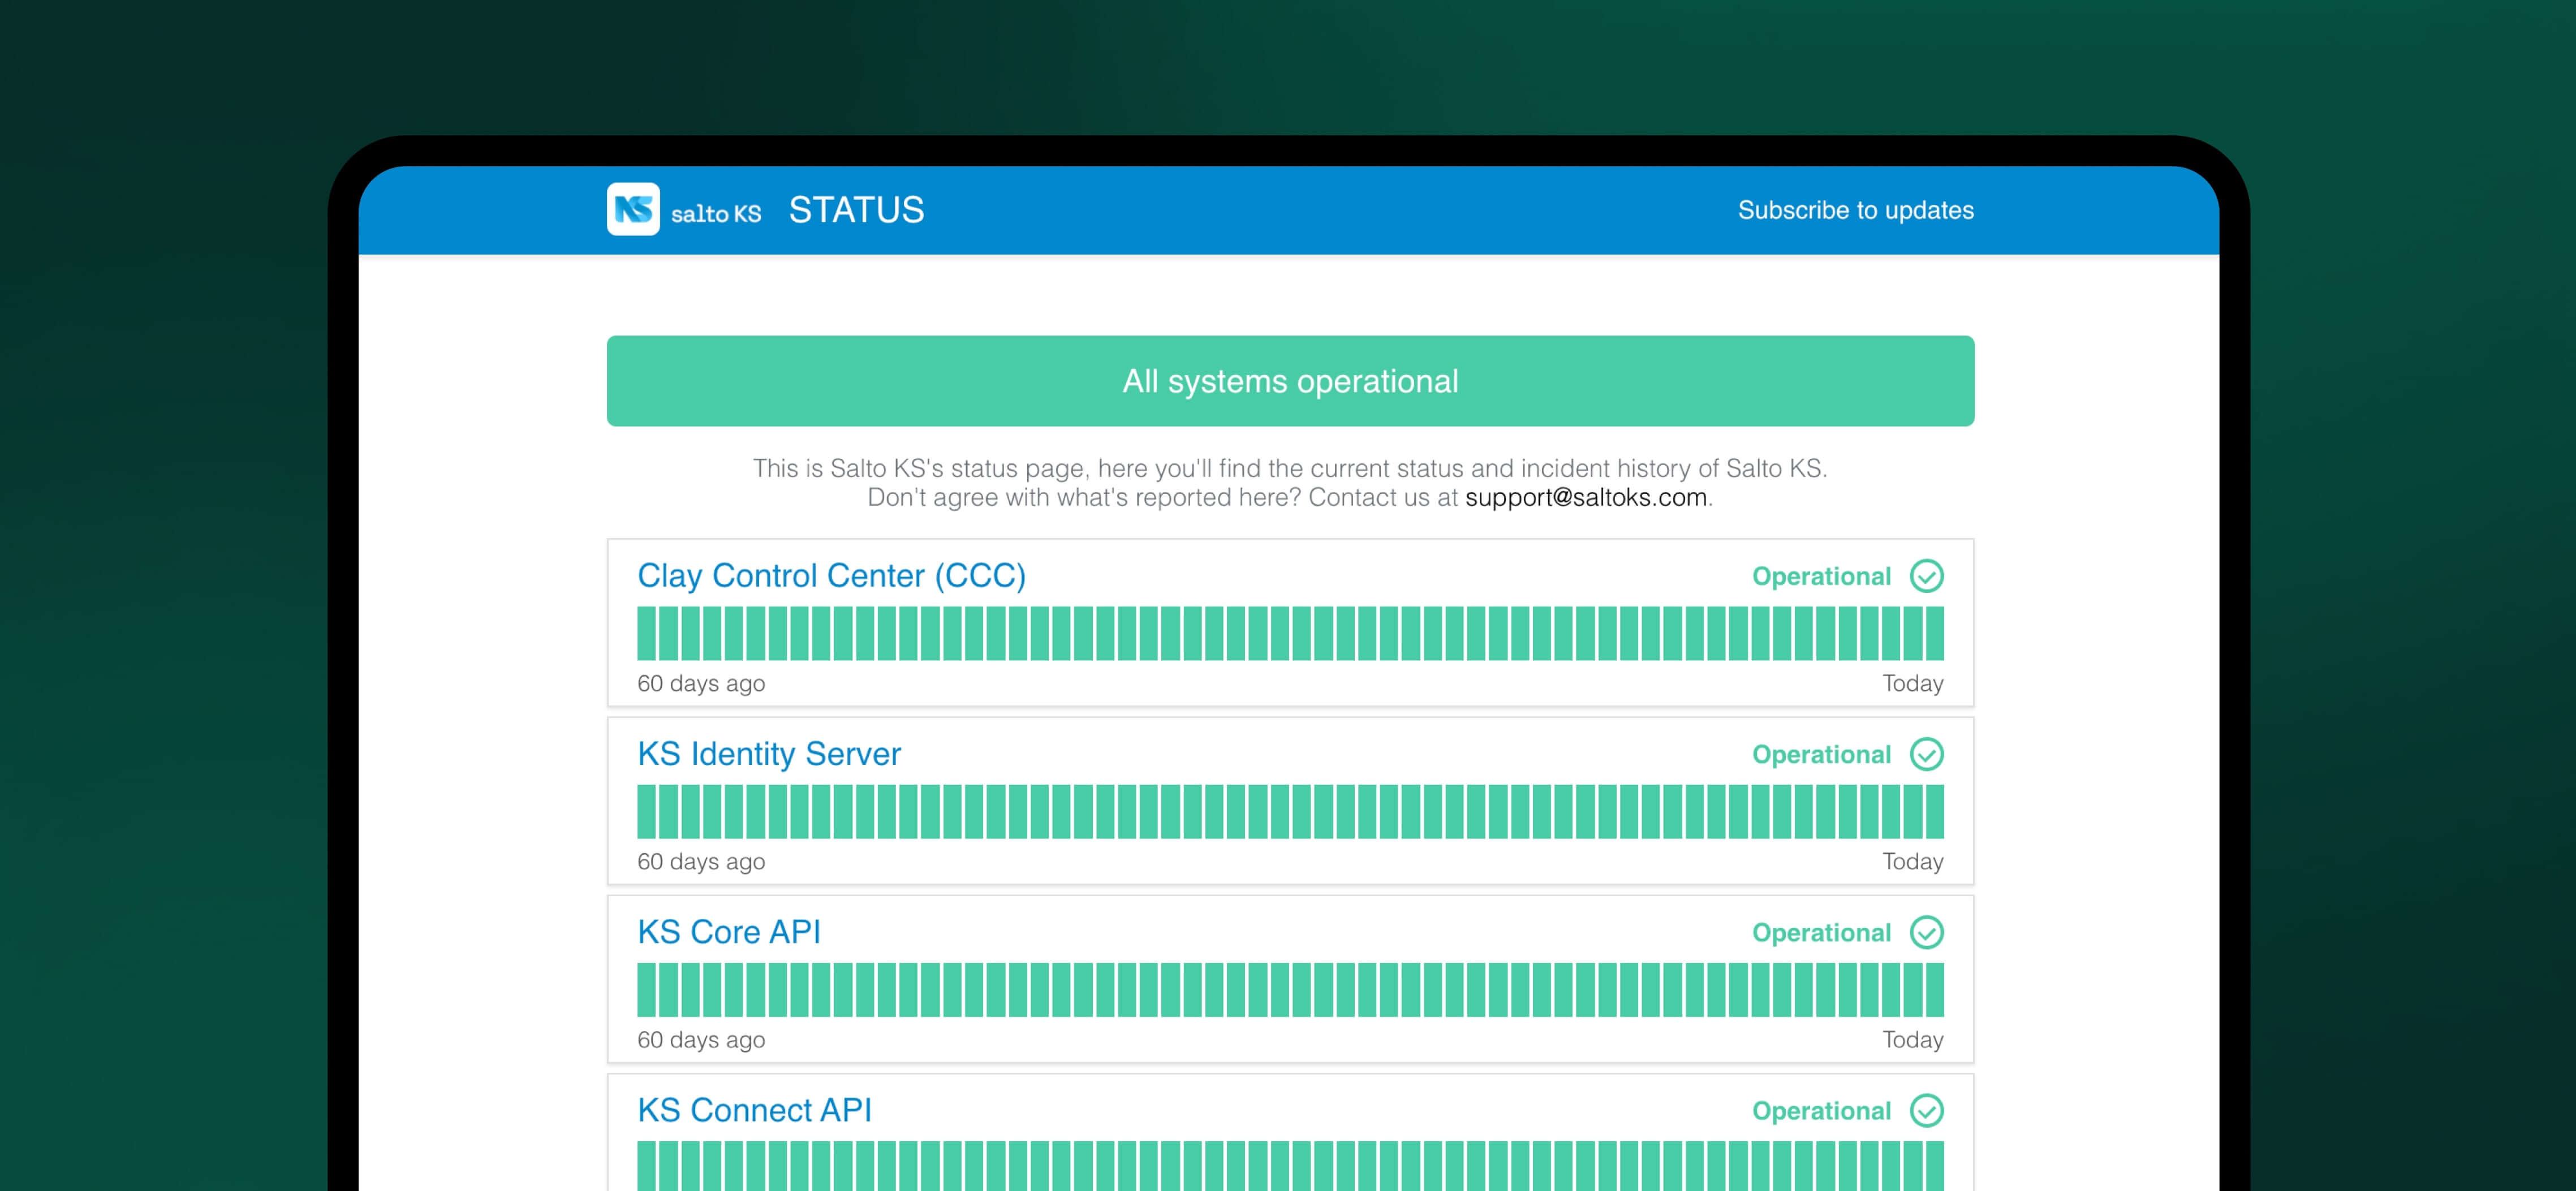Open the KS Identity Server component
This screenshot has height=1191, width=2576.
768,753
